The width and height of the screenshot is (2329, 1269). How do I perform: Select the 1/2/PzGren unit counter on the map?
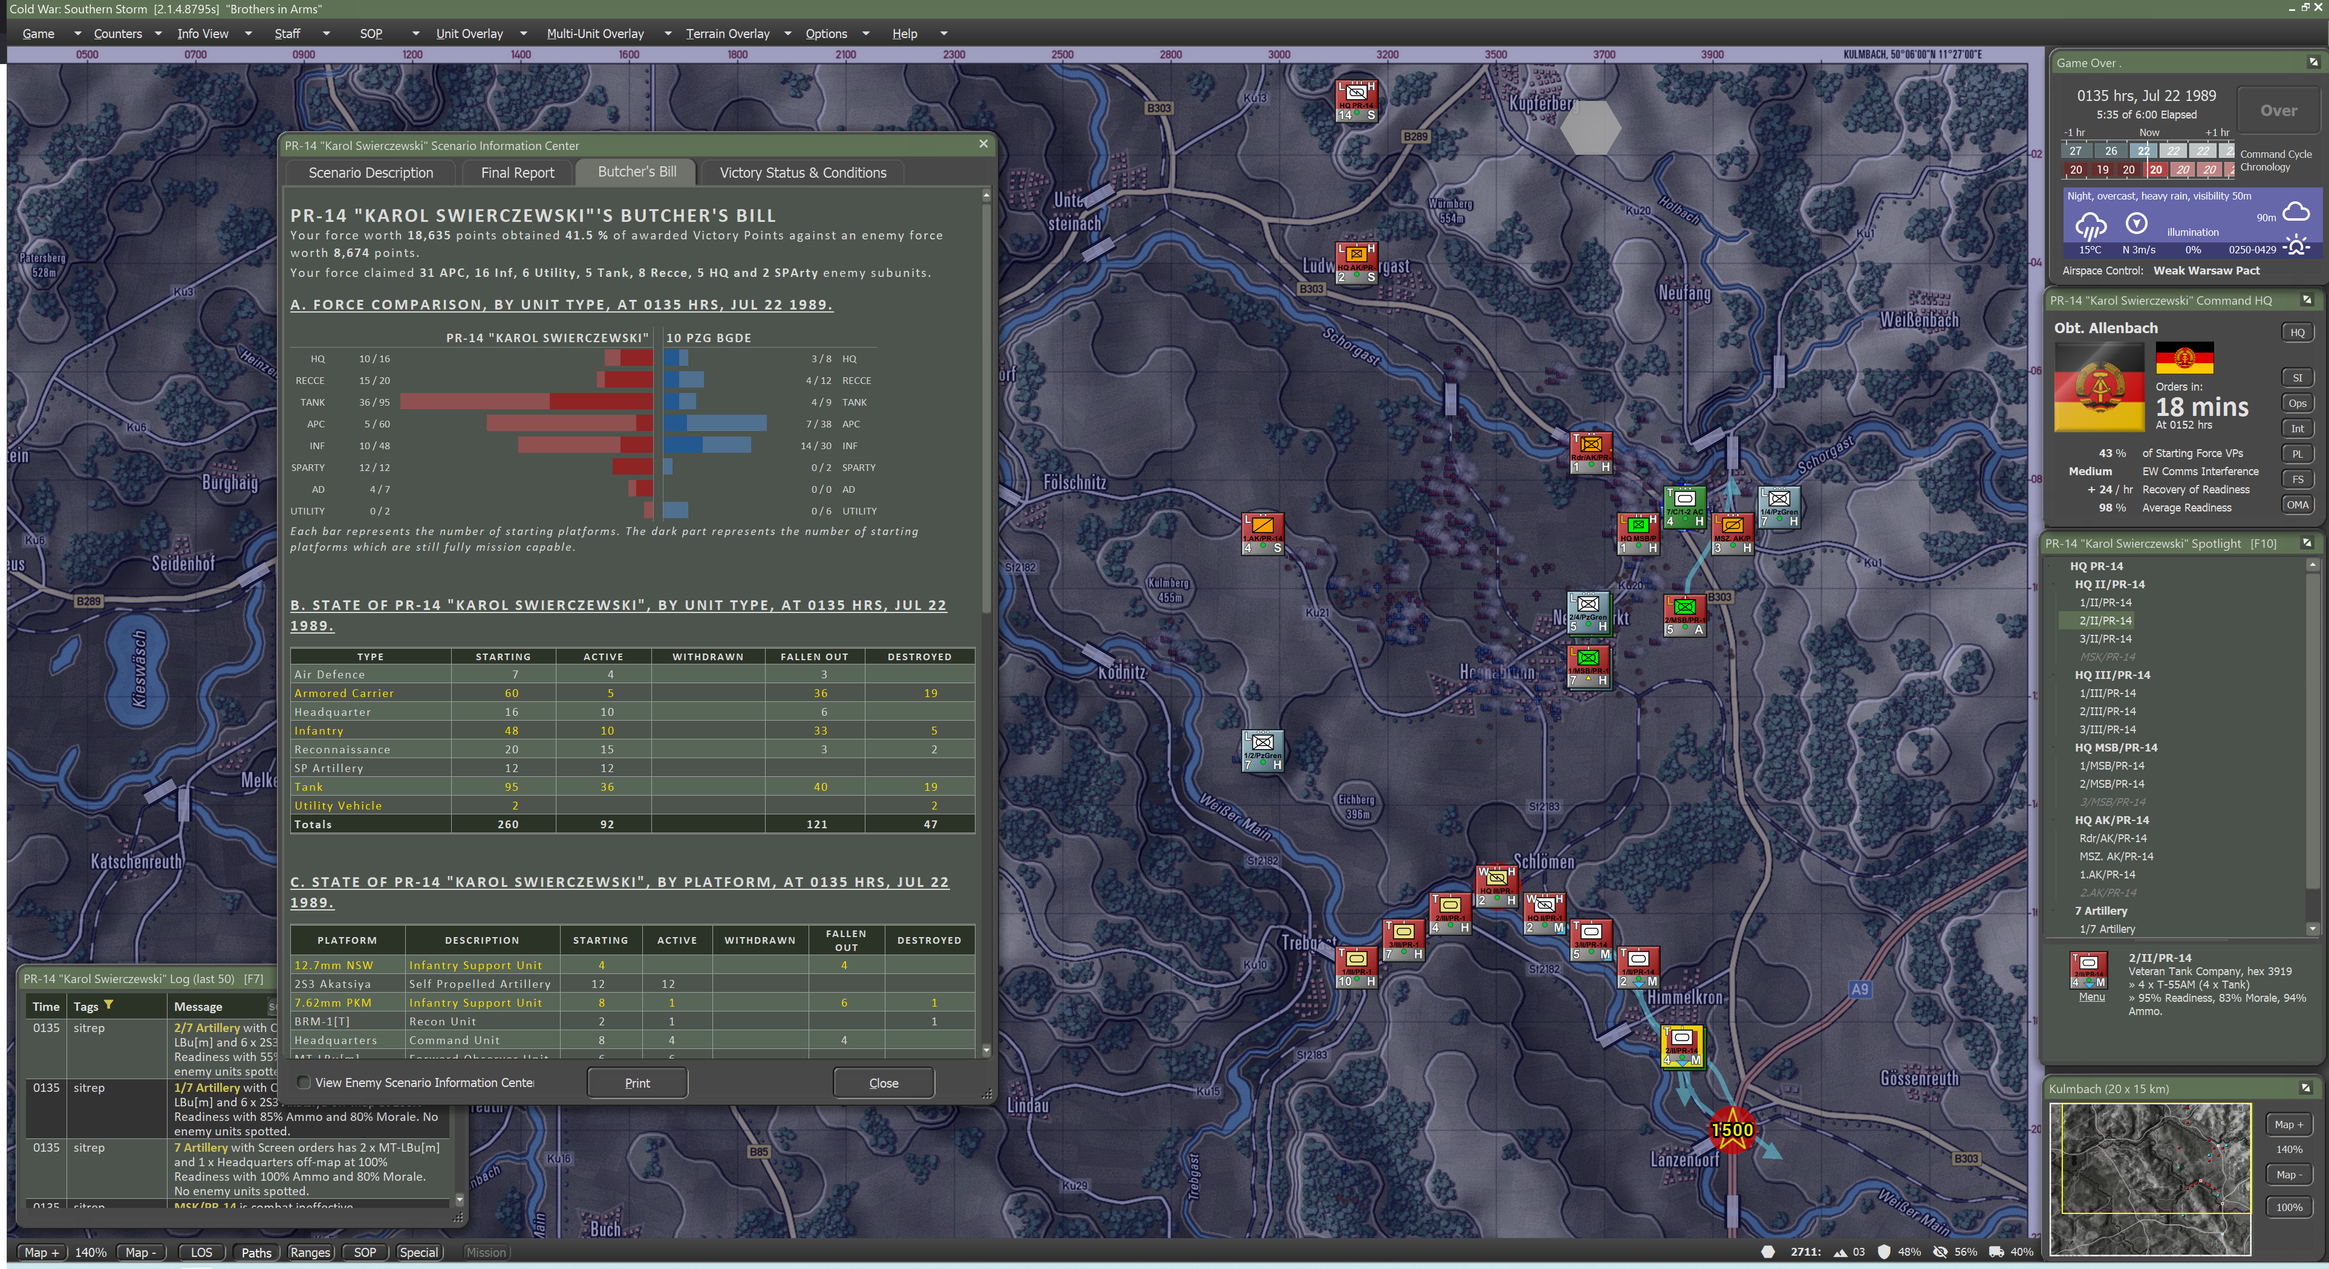click(1262, 750)
